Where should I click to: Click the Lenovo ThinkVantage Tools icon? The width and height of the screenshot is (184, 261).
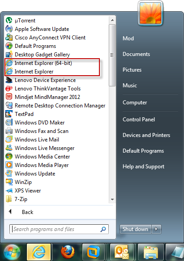click(x=9, y=88)
